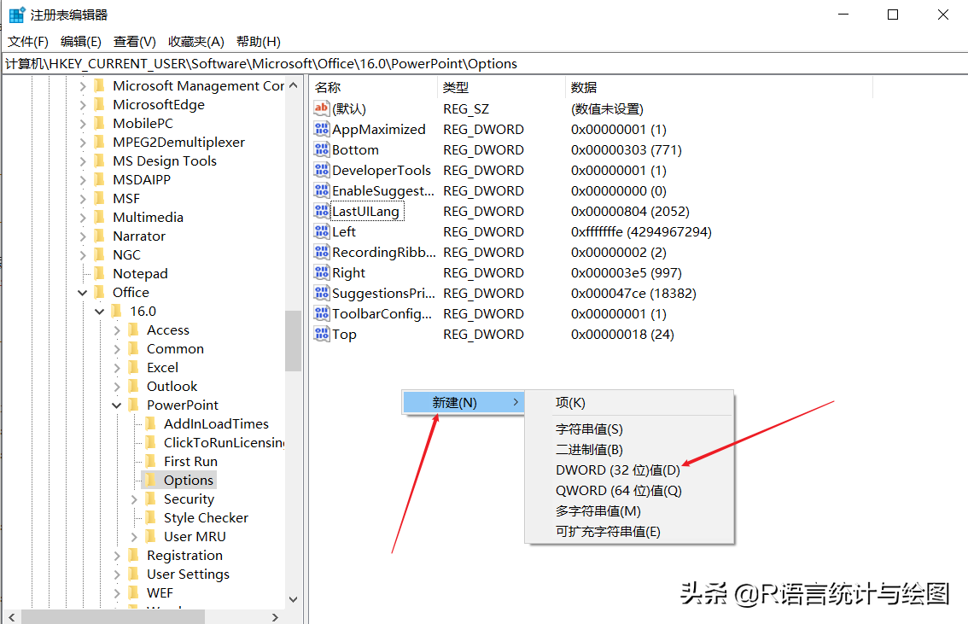
Task: Click the tree scroll down arrow
Action: pos(294,599)
